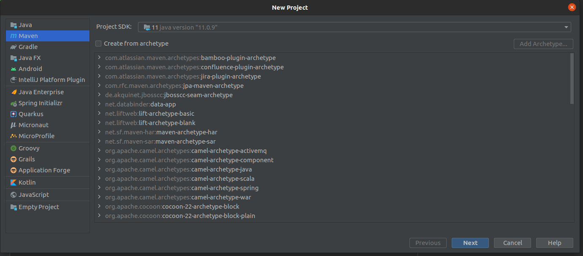The width and height of the screenshot is (583, 256).
Task: Click the Empty Project folder icon
Action: click(x=14, y=207)
